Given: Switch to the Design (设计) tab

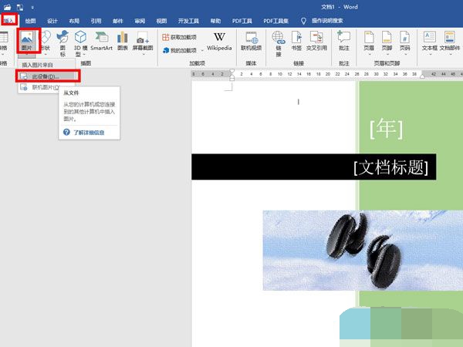Looking at the screenshot, I should 52,21.
